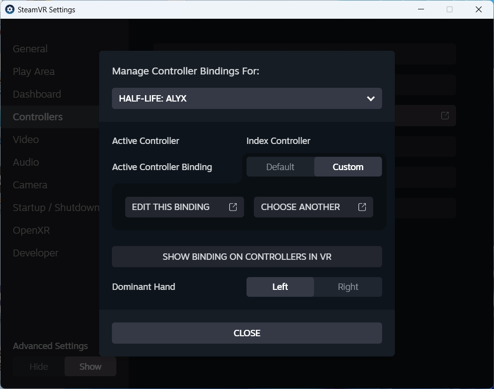494x389 pixels.
Task: Click the dropdown chevron arrow icon
Action: pos(371,99)
